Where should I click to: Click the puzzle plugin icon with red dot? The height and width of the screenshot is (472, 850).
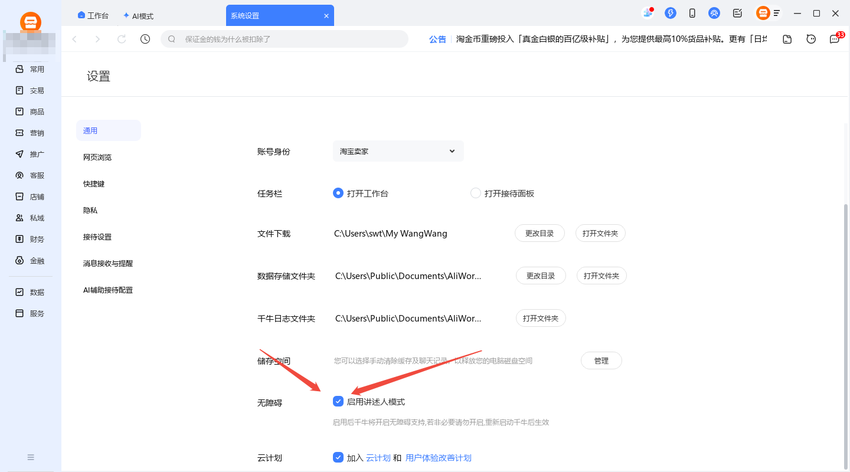coord(648,13)
